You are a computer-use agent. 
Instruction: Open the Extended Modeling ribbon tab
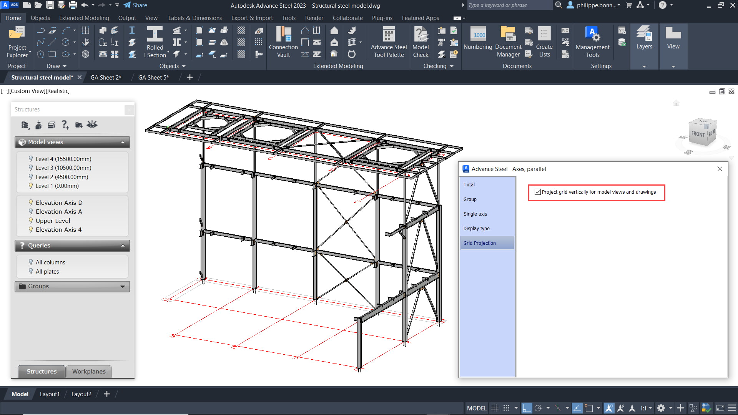pyautogui.click(x=84, y=18)
